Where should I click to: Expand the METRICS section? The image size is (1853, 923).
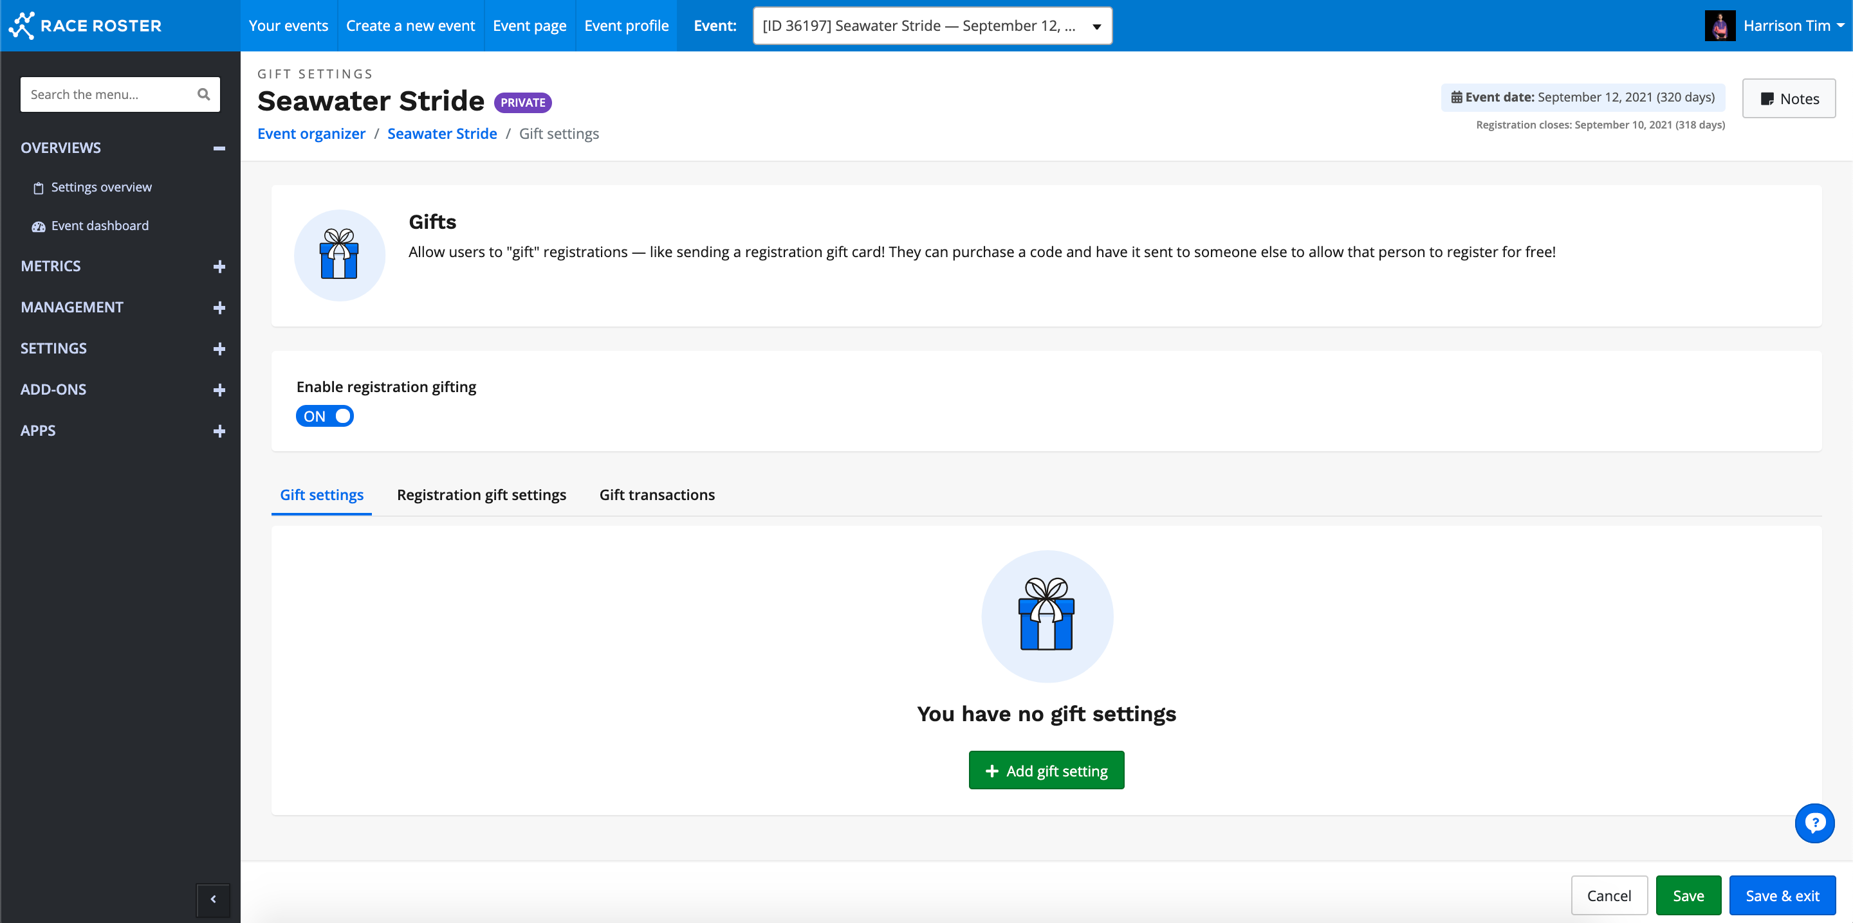pos(219,266)
